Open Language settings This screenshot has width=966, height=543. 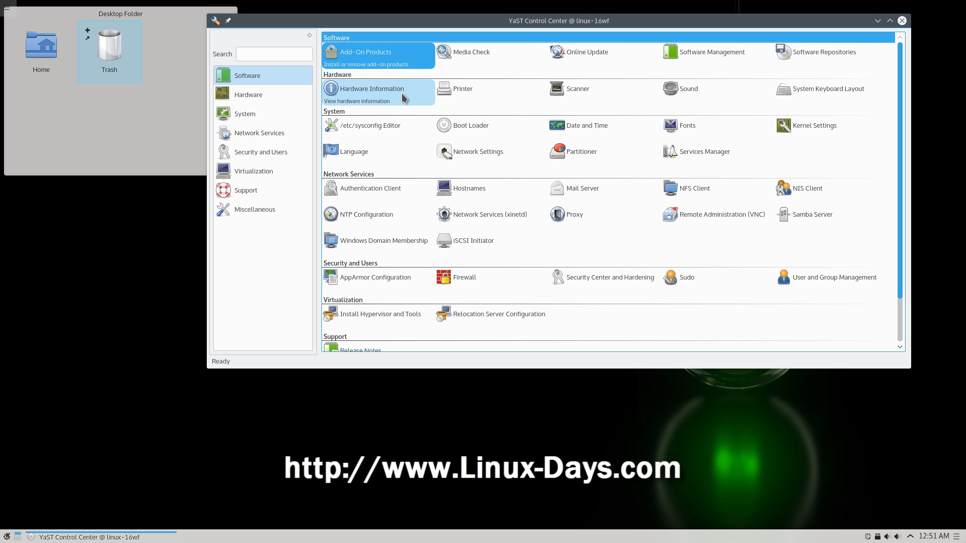(346, 151)
